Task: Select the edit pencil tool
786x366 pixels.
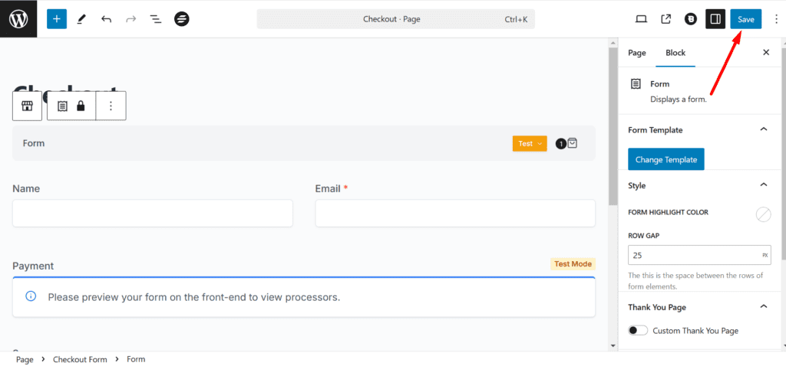Action: click(81, 19)
